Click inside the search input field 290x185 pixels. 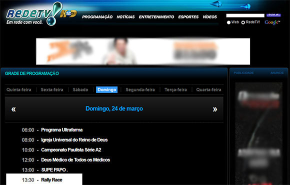click(245, 15)
